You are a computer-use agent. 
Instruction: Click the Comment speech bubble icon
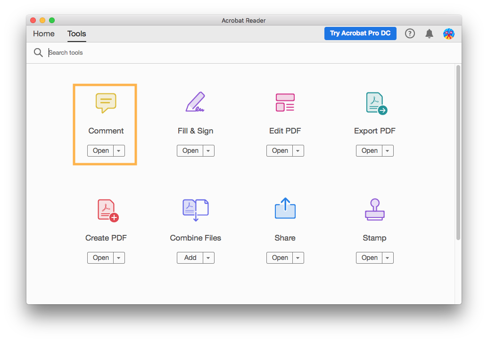pos(106,103)
